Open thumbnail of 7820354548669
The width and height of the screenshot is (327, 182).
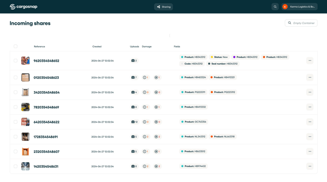pos(25,107)
